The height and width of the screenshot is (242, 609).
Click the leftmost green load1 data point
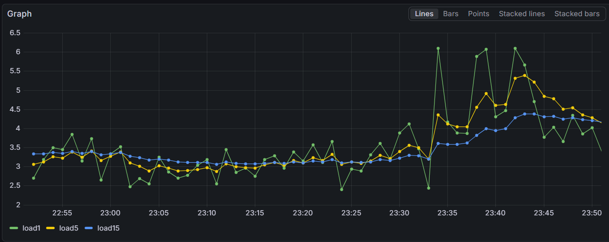(33, 178)
